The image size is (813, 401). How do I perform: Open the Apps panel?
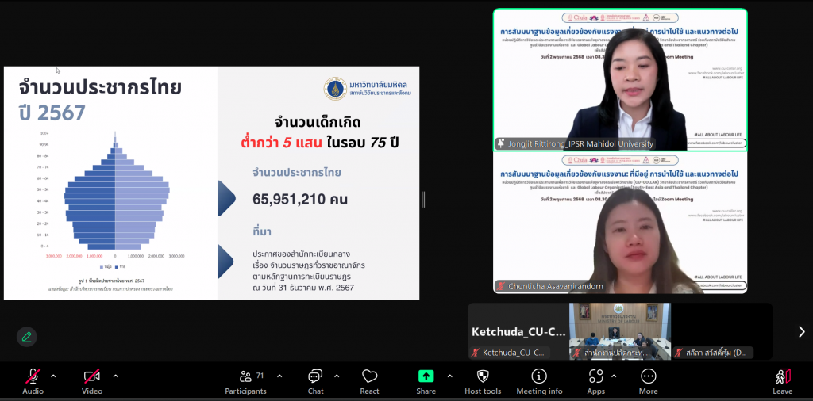tap(596, 380)
